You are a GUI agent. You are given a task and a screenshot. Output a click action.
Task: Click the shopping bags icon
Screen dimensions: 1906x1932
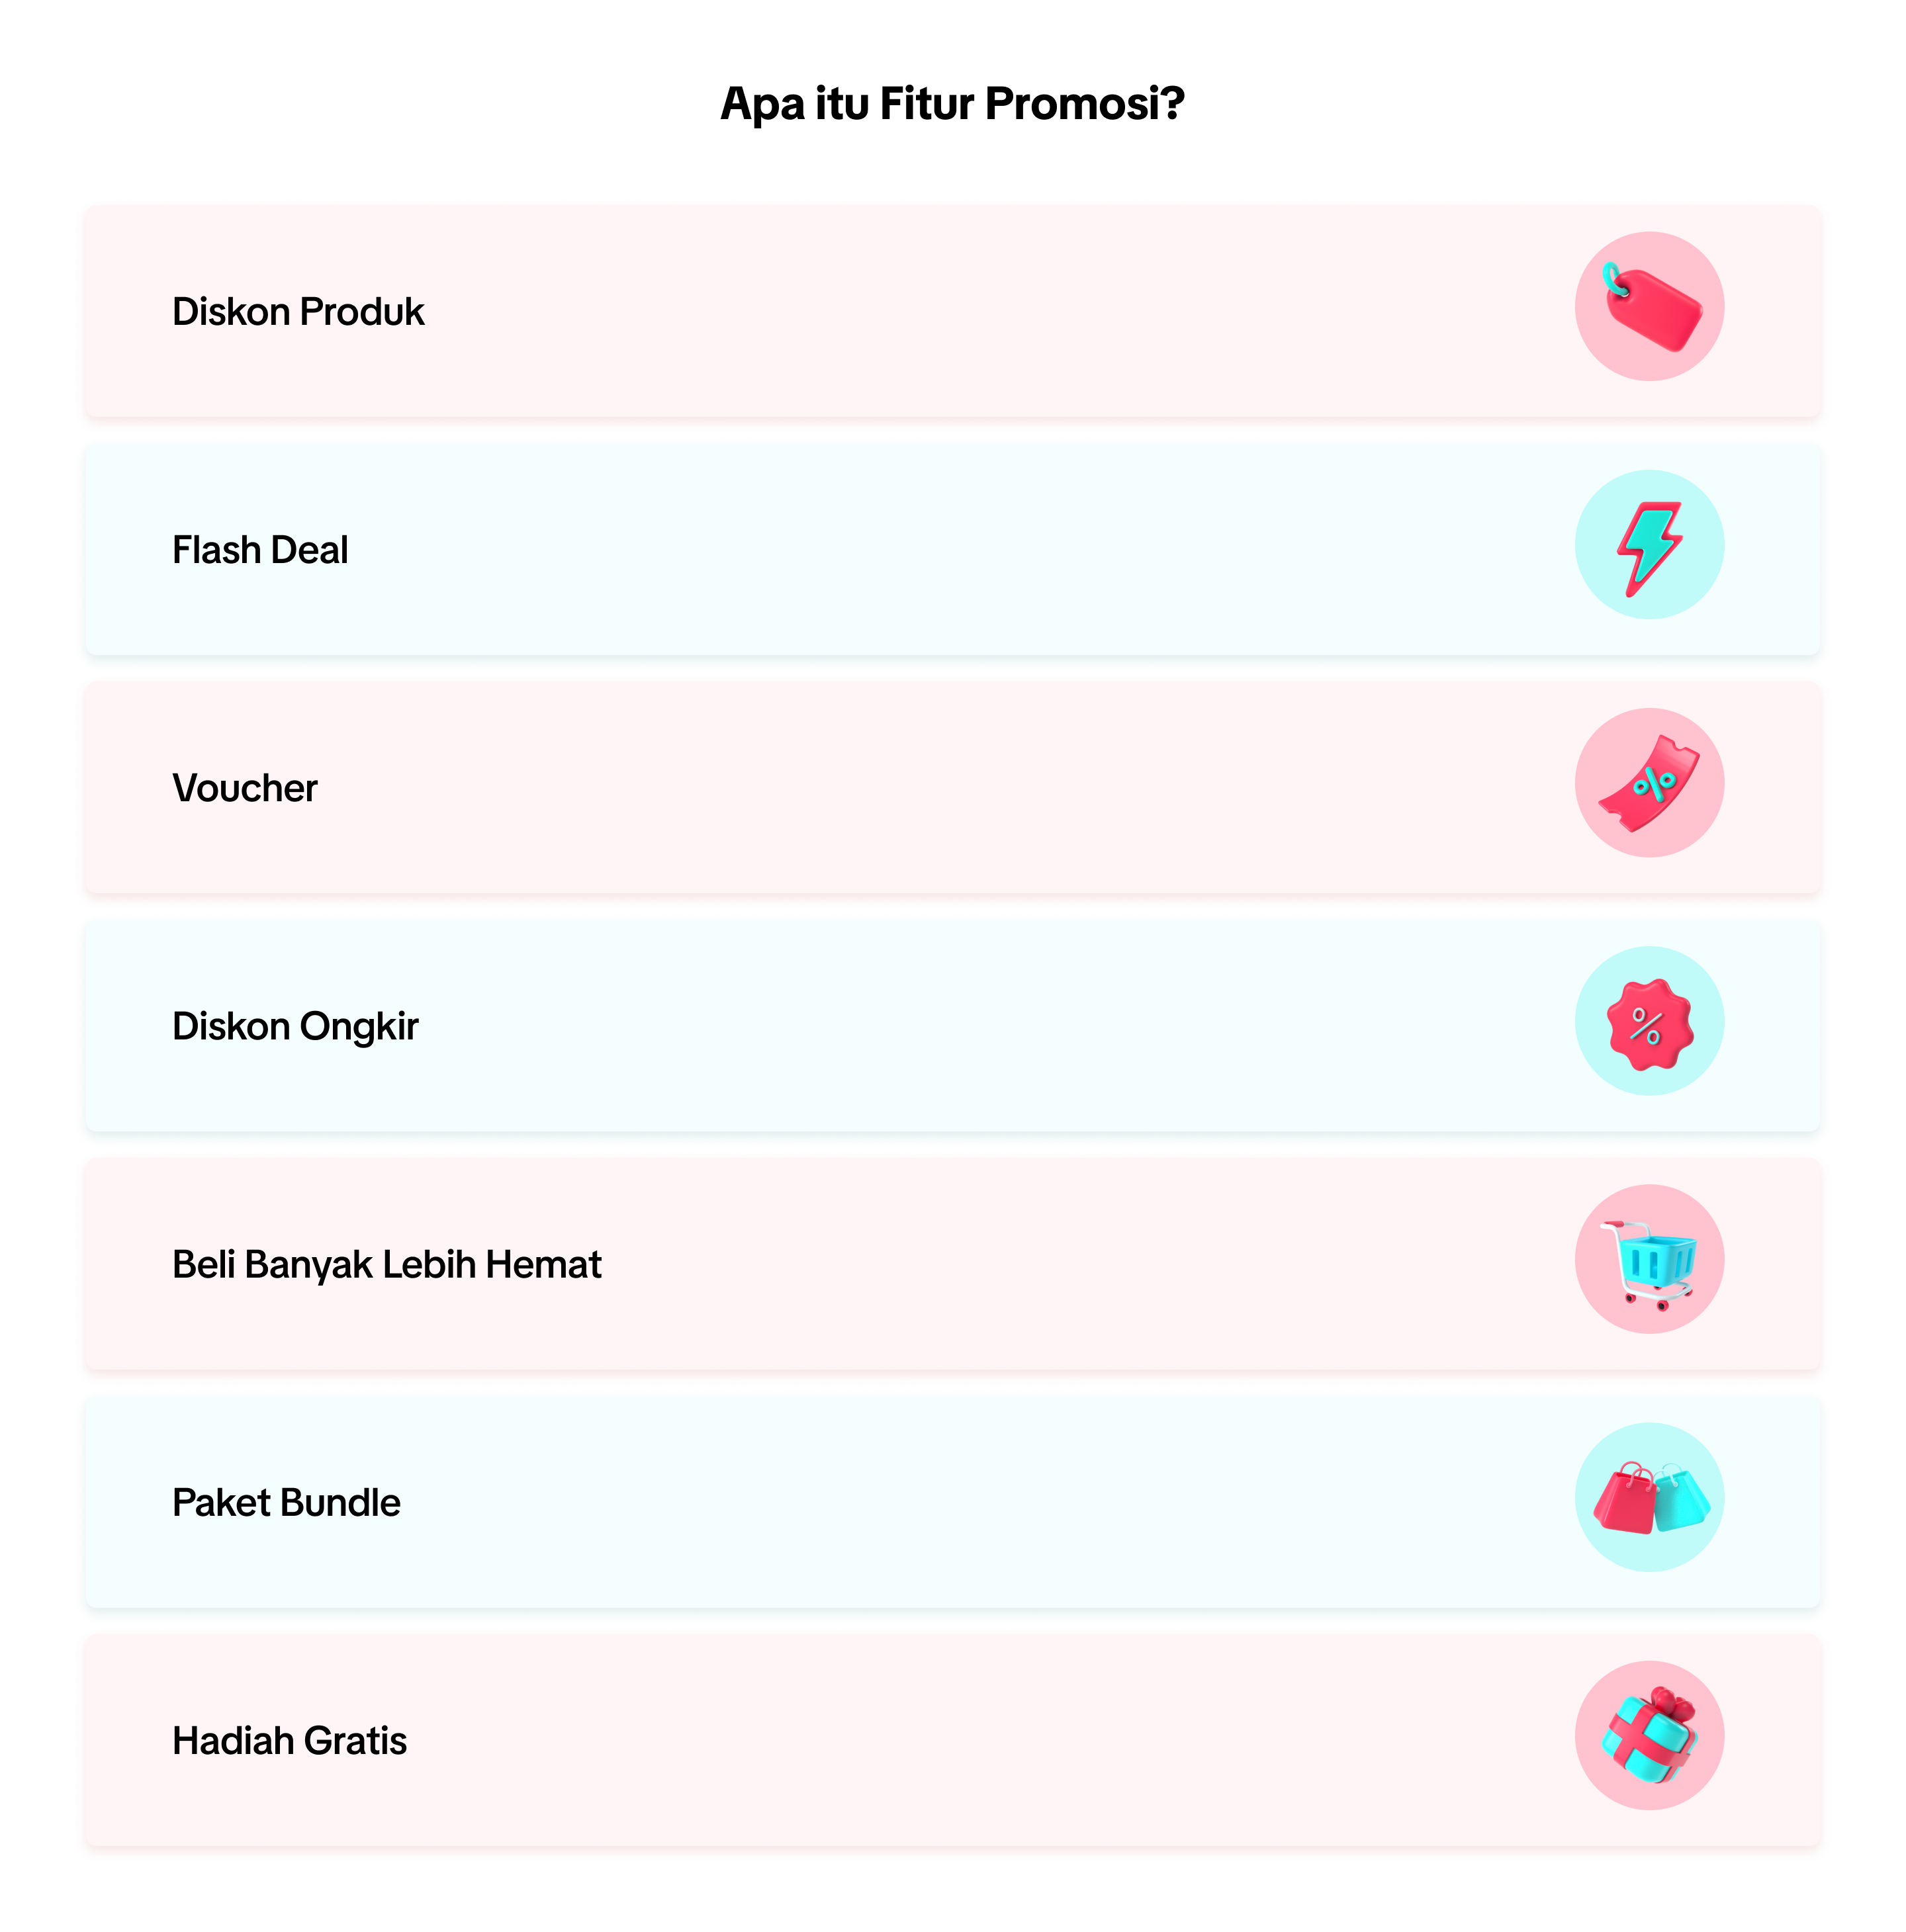(1649, 1498)
